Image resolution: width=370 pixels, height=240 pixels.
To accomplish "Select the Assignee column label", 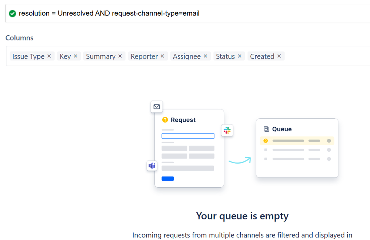I will click(x=187, y=56).
